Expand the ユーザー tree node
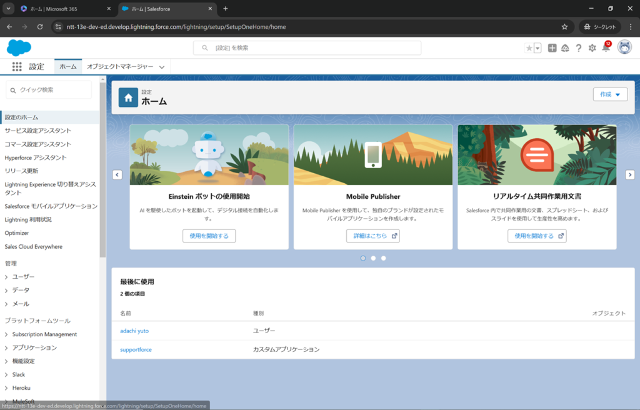 click(6, 277)
